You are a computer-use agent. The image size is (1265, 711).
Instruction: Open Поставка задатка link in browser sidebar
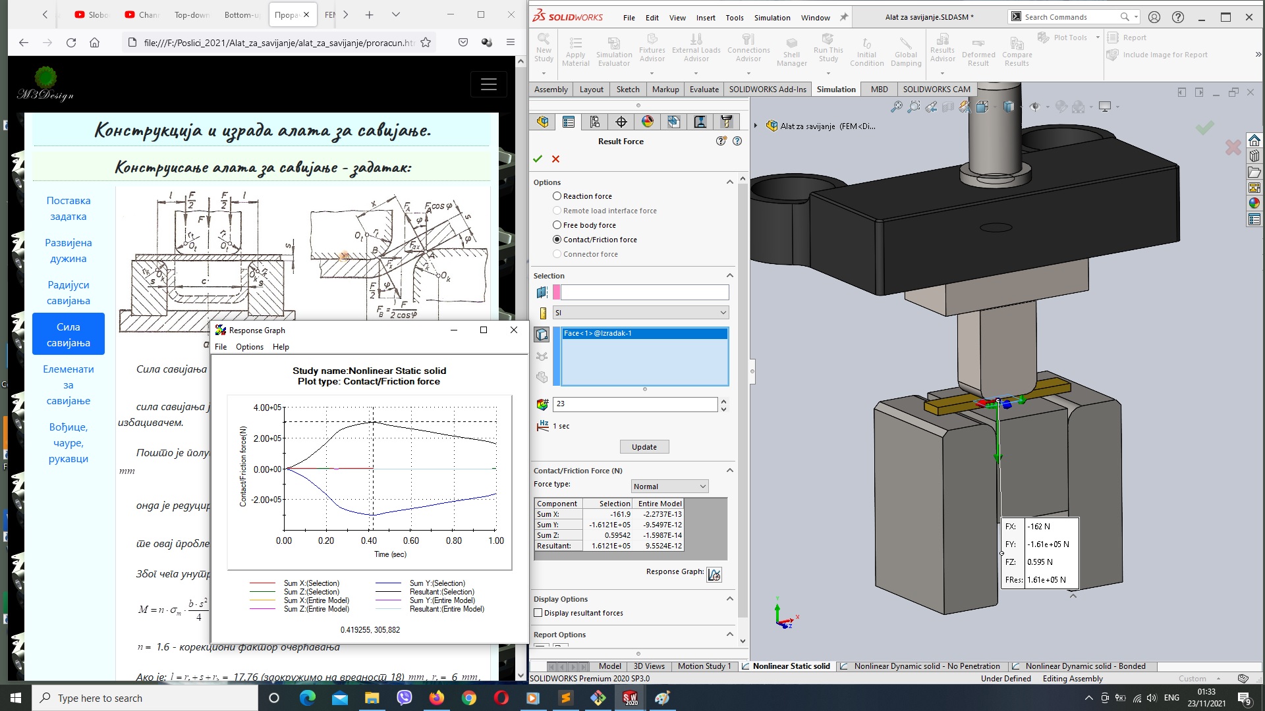(x=69, y=209)
